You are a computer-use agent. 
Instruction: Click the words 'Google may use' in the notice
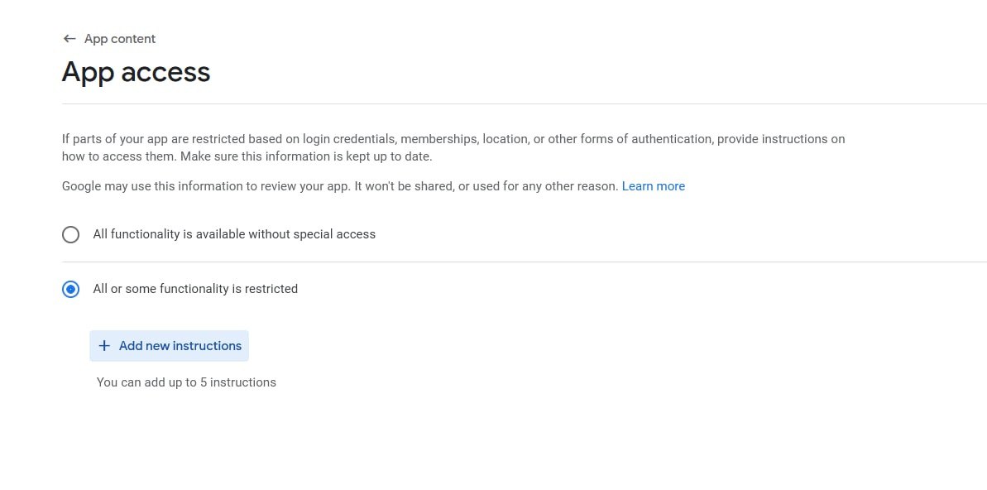pos(106,186)
